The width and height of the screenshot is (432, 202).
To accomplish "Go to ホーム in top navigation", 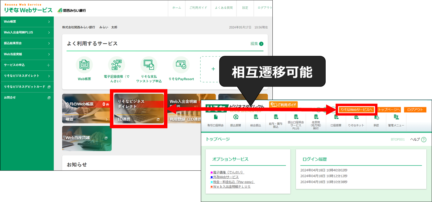I will (177, 8).
